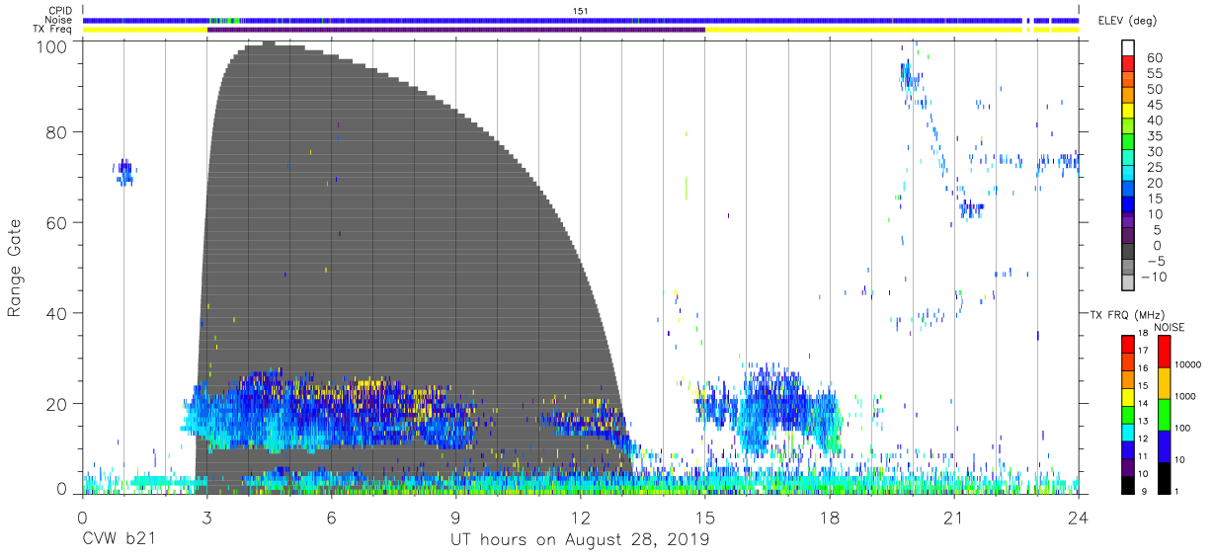Click the Range Gate axis title

pyautogui.click(x=15, y=269)
